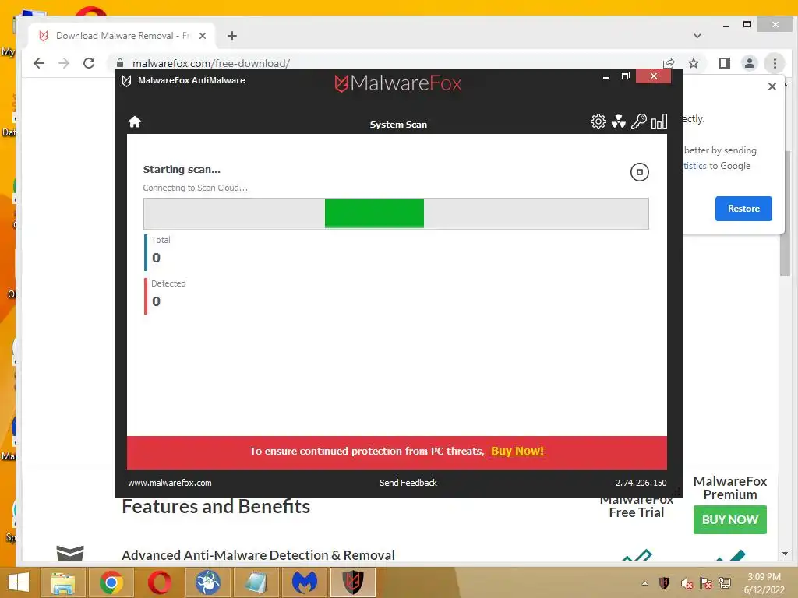Open the taskbar clock and date
The image size is (798, 598).
764,583
